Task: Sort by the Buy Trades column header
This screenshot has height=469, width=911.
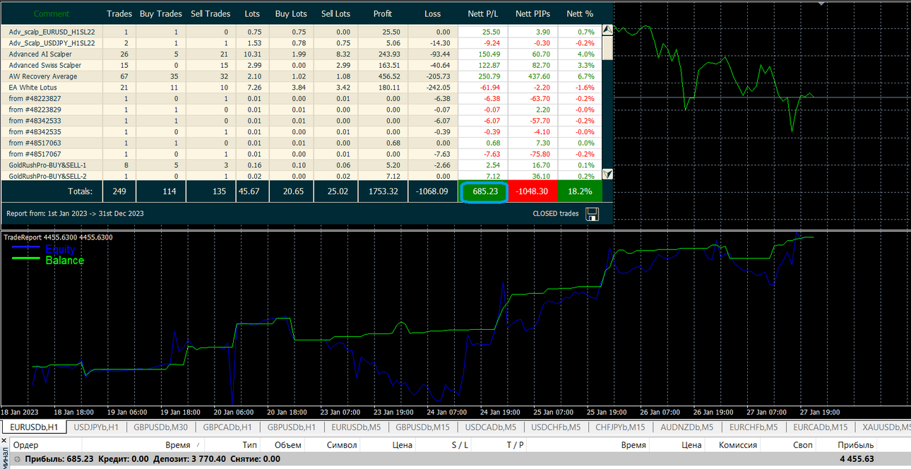Action: coord(161,13)
